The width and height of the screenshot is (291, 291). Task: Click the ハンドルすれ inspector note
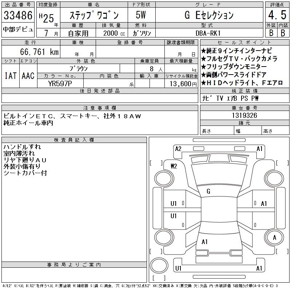click(x=22, y=147)
